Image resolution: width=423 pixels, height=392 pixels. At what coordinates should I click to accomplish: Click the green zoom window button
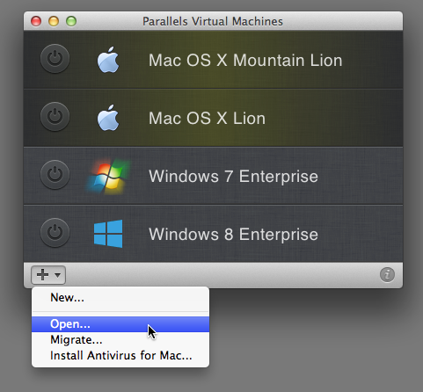click(x=71, y=21)
